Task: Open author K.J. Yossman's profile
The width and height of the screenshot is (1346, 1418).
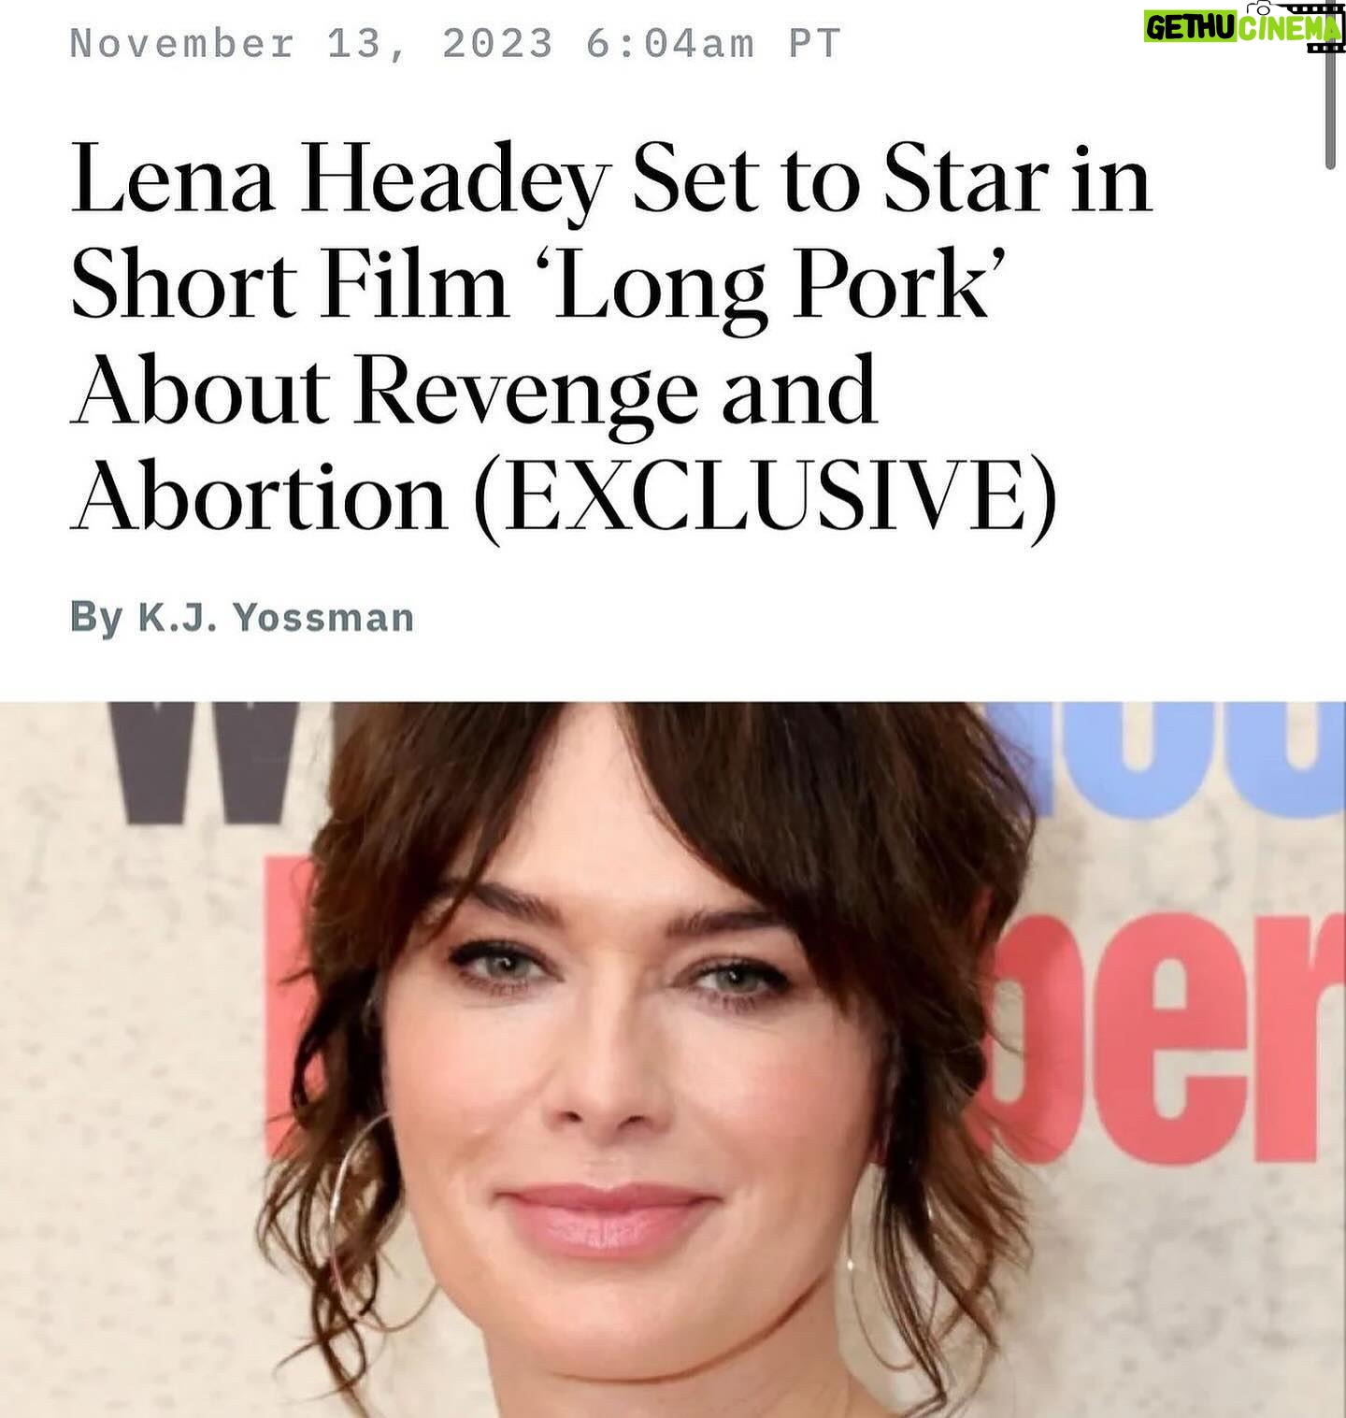Action: tap(276, 618)
